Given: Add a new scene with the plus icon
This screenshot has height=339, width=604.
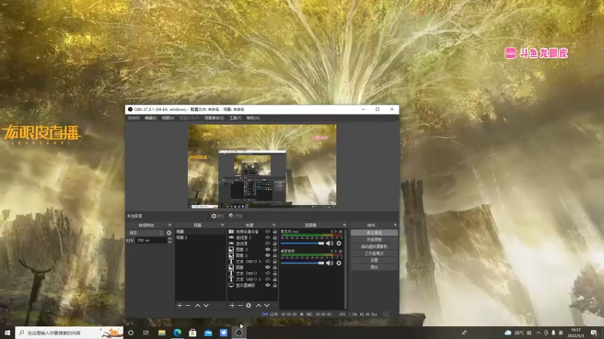Looking at the screenshot, I should coord(180,306).
